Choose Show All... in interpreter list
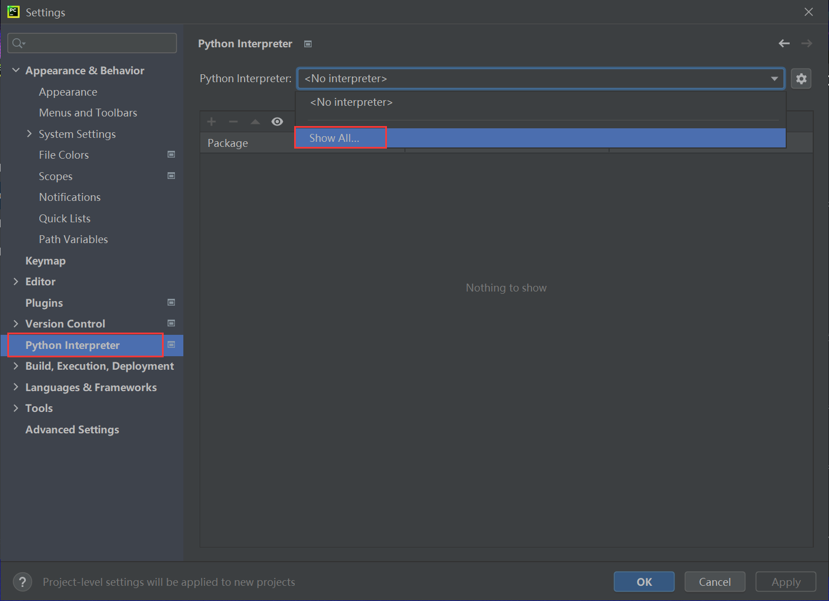 (540, 138)
